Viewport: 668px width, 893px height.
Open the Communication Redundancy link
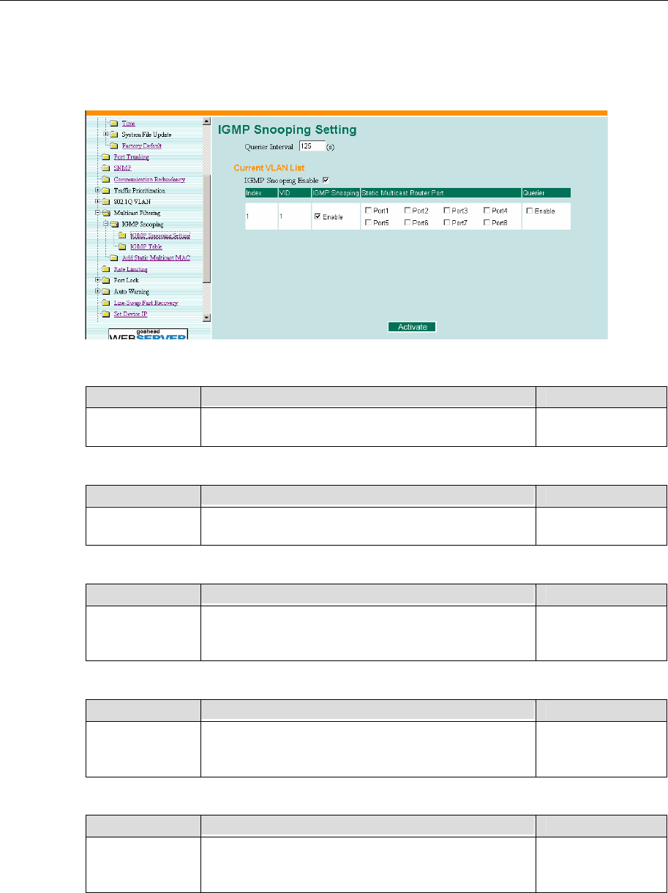(149, 179)
